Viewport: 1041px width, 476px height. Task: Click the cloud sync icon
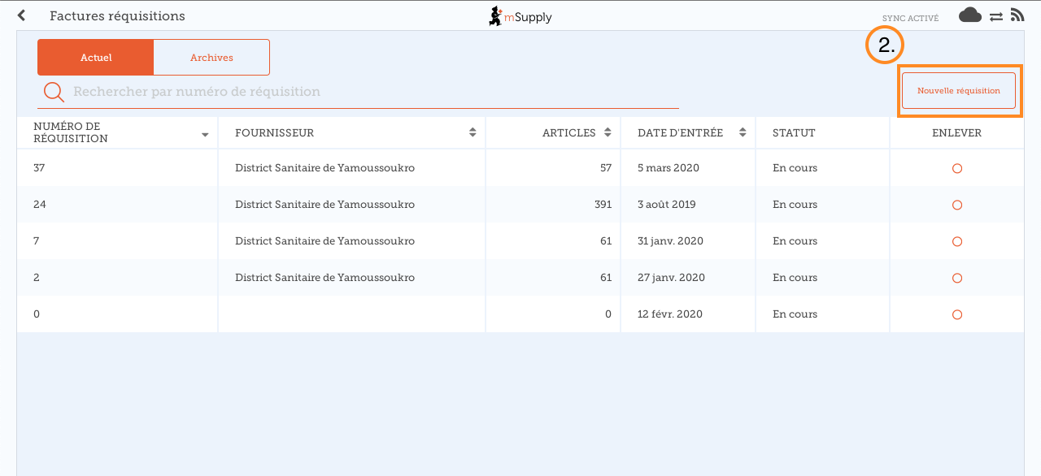[x=969, y=15]
